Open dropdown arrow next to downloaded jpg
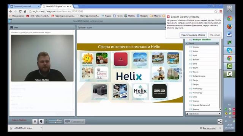This screenshot has width=243, height=136. tap(41, 128)
